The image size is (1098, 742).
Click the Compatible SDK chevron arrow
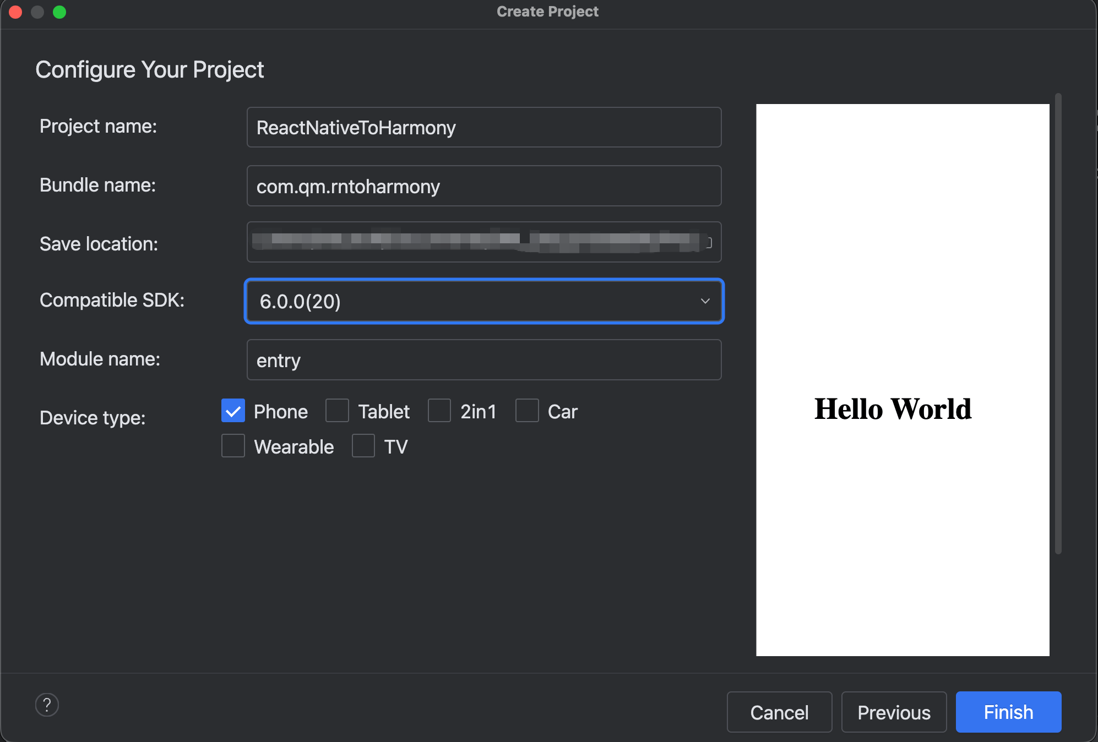[705, 301]
